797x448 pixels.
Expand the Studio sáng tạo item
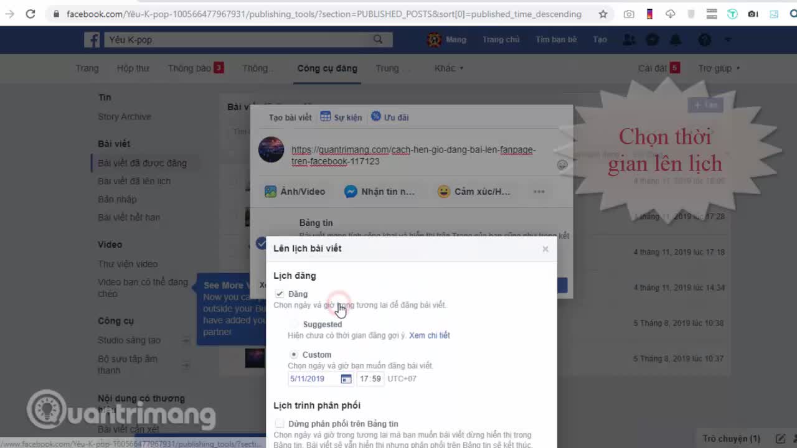186,340
